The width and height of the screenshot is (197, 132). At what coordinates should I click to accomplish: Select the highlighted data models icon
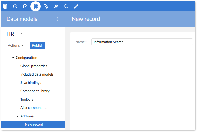pos(36,6)
